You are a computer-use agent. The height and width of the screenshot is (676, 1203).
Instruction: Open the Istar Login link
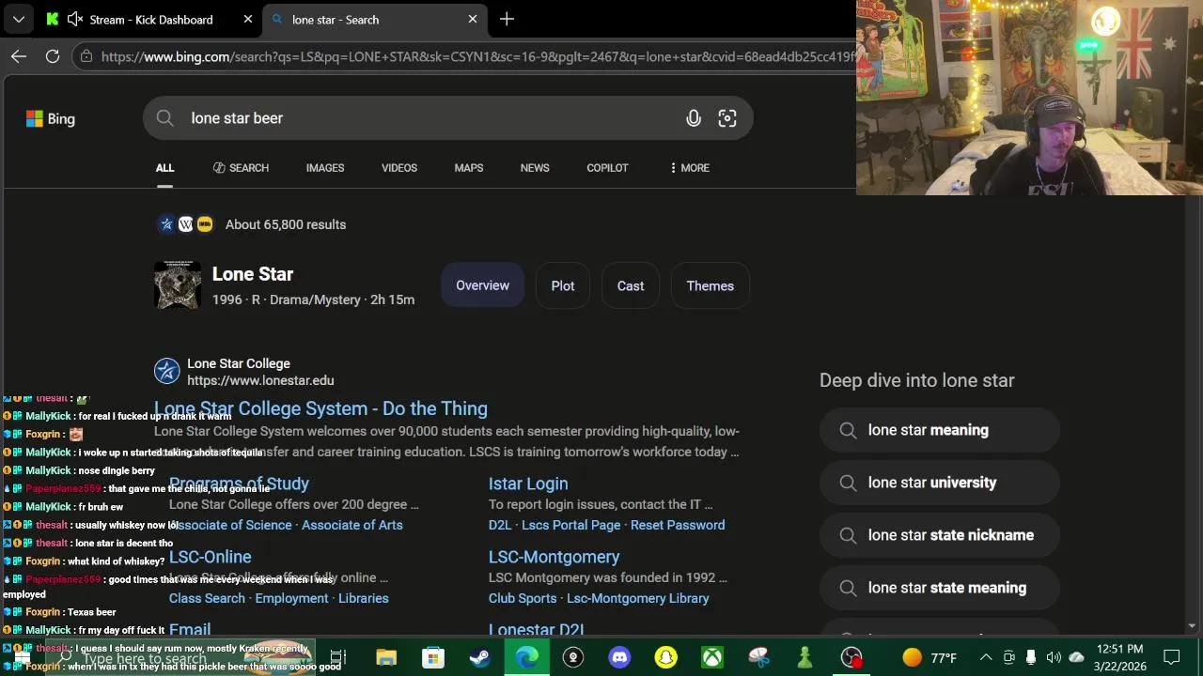coord(528,484)
